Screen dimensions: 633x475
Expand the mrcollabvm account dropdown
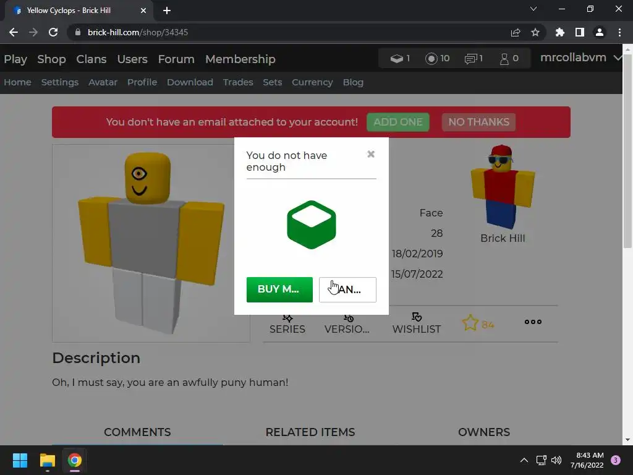click(580, 58)
